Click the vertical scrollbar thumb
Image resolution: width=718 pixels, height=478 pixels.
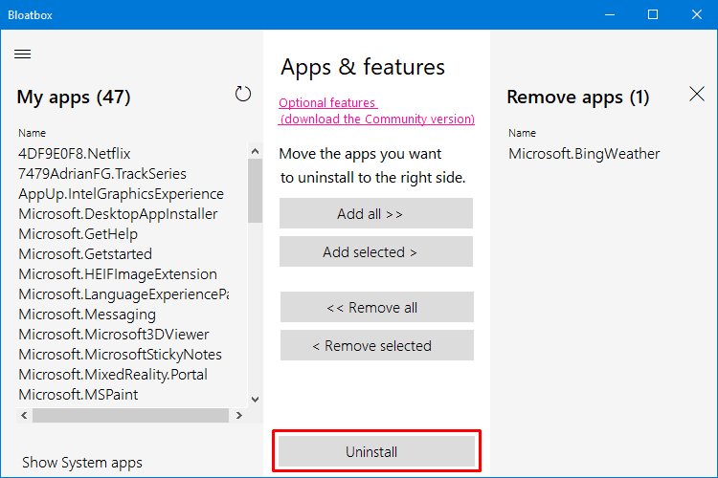tap(255, 191)
